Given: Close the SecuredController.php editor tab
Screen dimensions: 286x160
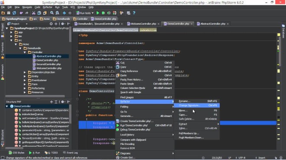Looking at the screenshot, I should coord(122,24).
